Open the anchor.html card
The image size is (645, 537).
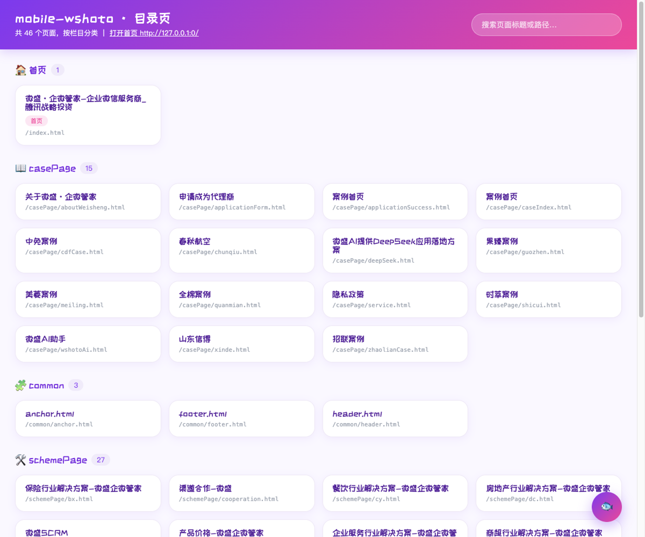click(x=88, y=419)
